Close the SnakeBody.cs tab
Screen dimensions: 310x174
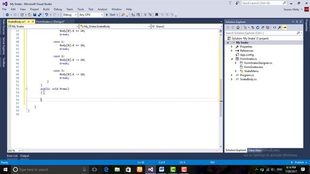click(33, 22)
